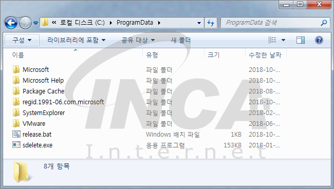This screenshot has width=334, height=189.
Task: Click the Forward navigation arrow button
Action: (x=25, y=23)
